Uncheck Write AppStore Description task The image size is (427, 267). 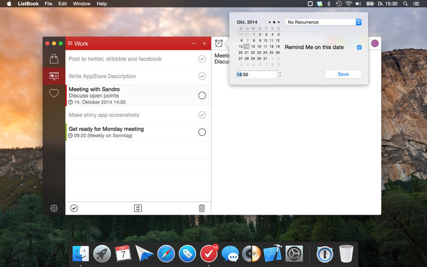(202, 76)
